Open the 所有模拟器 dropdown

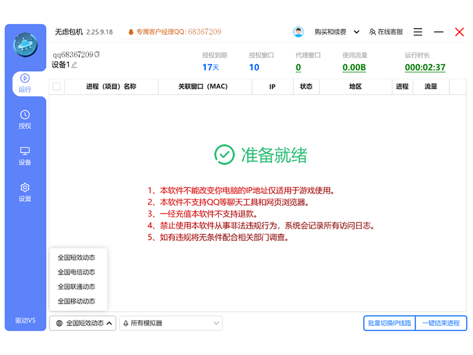pyautogui.click(x=170, y=323)
